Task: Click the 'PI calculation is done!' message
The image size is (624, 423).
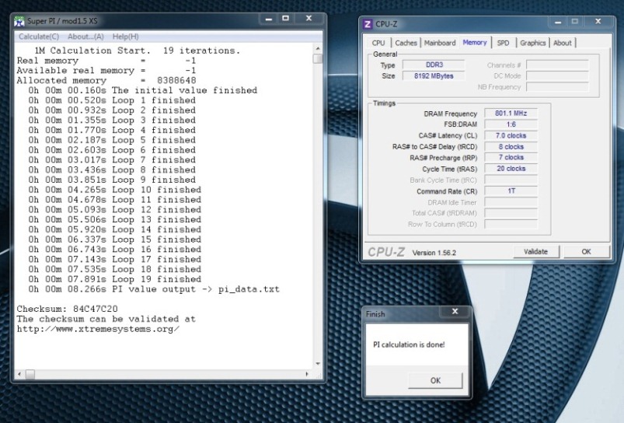Action: click(409, 345)
